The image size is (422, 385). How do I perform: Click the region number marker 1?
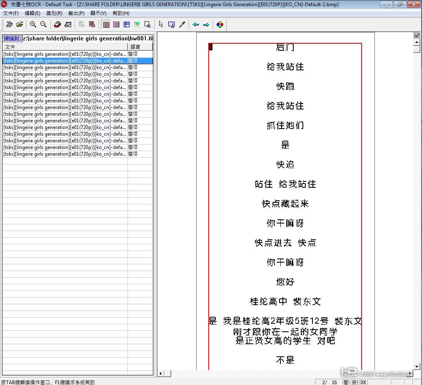pos(210,47)
